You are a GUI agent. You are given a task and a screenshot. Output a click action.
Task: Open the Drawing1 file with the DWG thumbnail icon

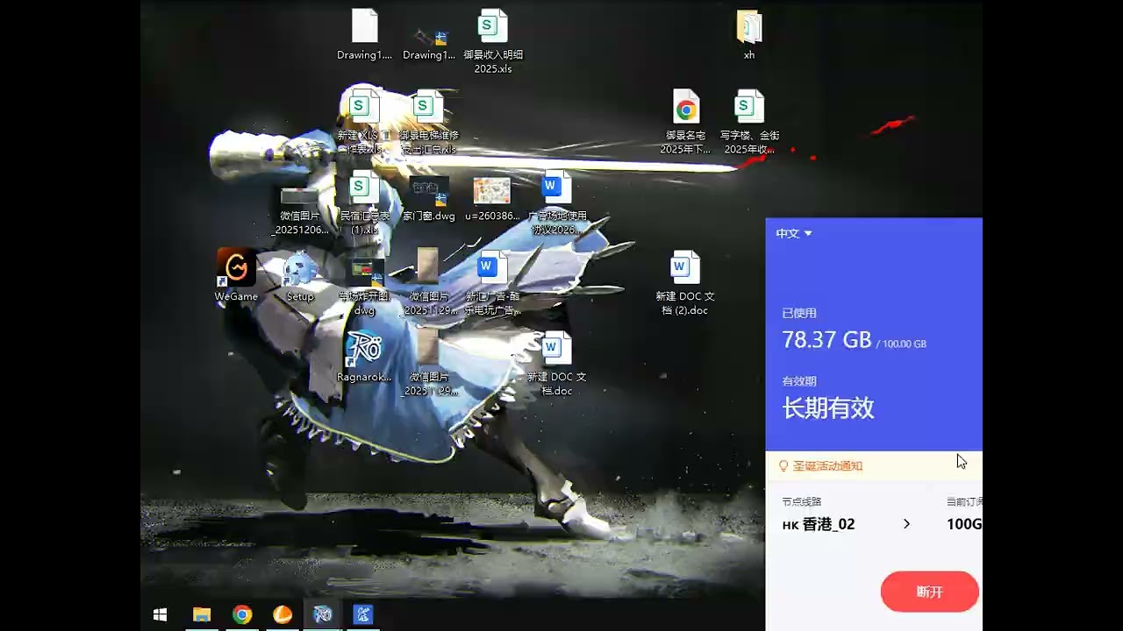[x=430, y=35]
